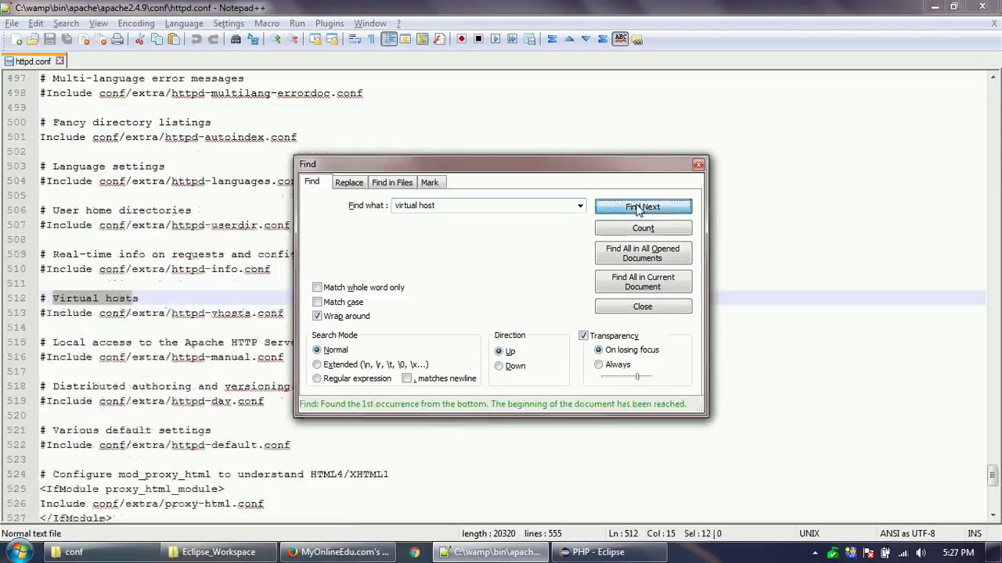
Task: Toggle ABC spell-check toolbar icon
Action: 620,38
